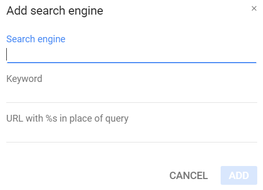Select the URL with %s query field

pos(132,134)
